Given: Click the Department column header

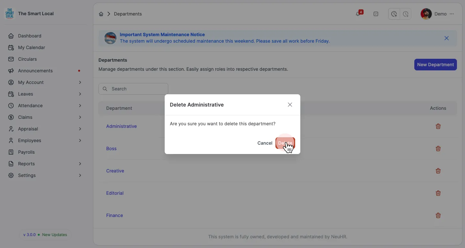Looking at the screenshot, I should coord(119,108).
